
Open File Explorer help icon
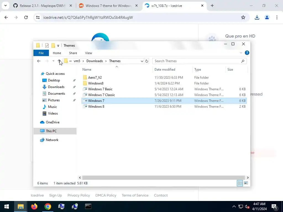tap(247, 53)
